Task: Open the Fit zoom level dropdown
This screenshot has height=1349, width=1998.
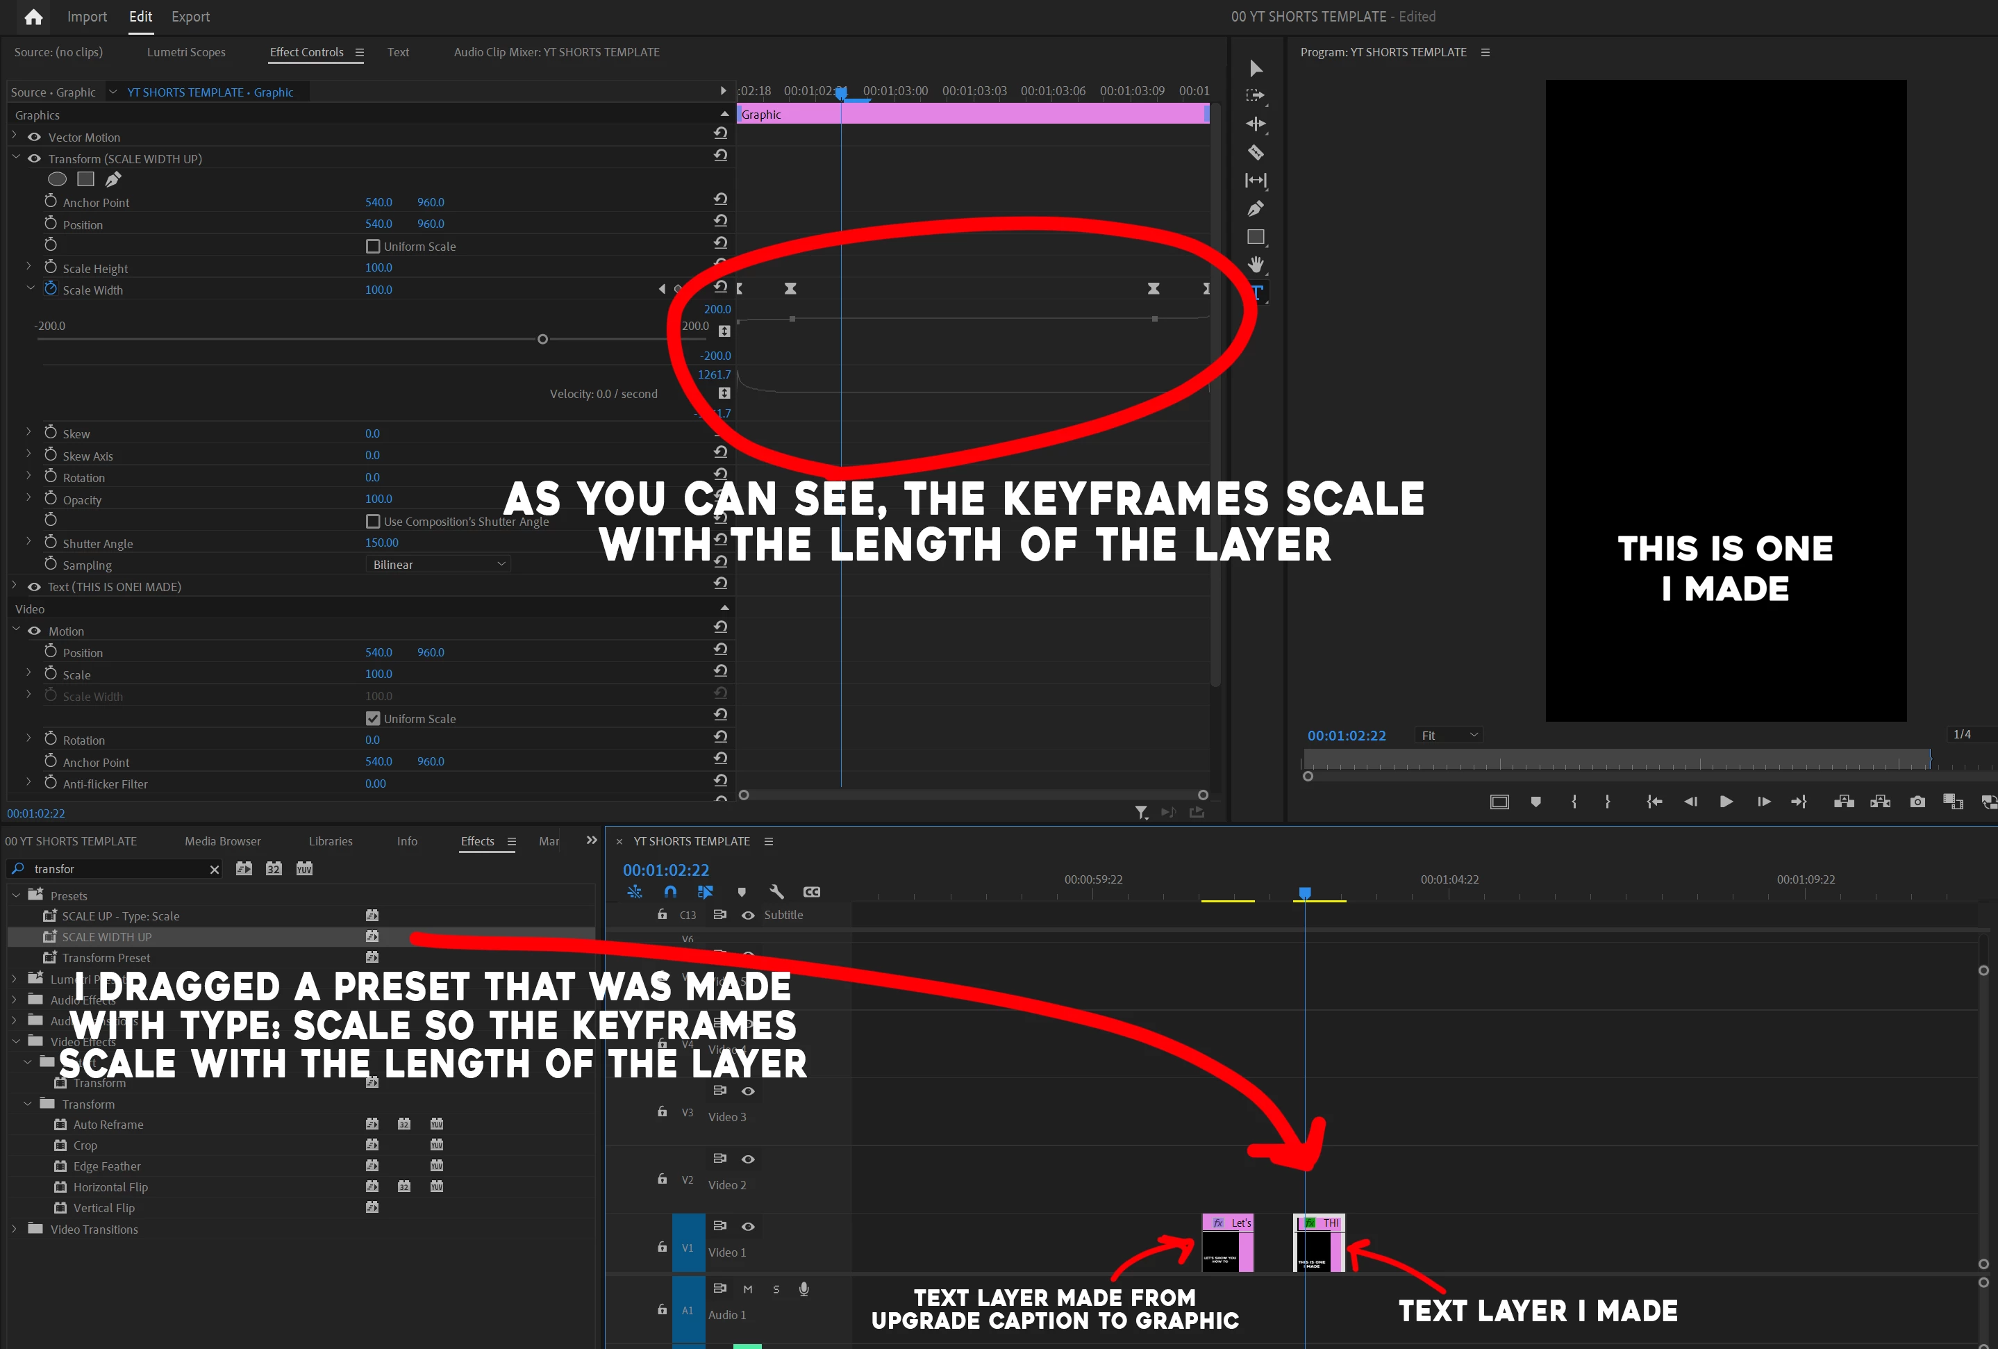Action: [x=1449, y=735]
